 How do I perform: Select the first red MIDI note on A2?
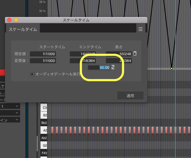tap(52, 130)
